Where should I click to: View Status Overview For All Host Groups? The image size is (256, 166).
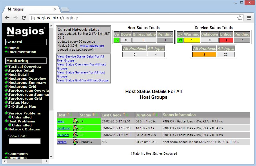point(81,66)
